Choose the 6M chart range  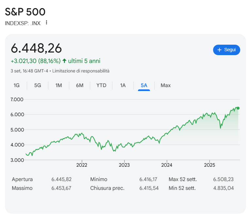pyautogui.click(x=80, y=85)
